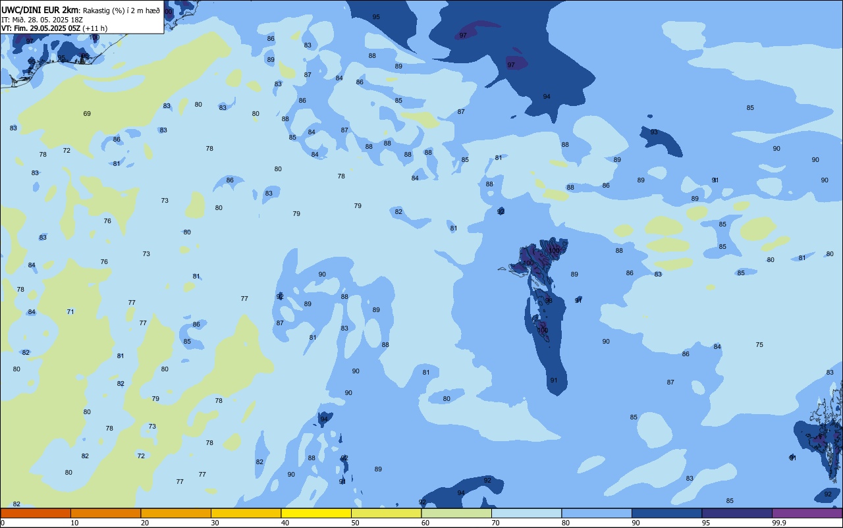
Task: Select the dark blue 90–95 legend swatch
Action: pyautogui.click(x=666, y=513)
